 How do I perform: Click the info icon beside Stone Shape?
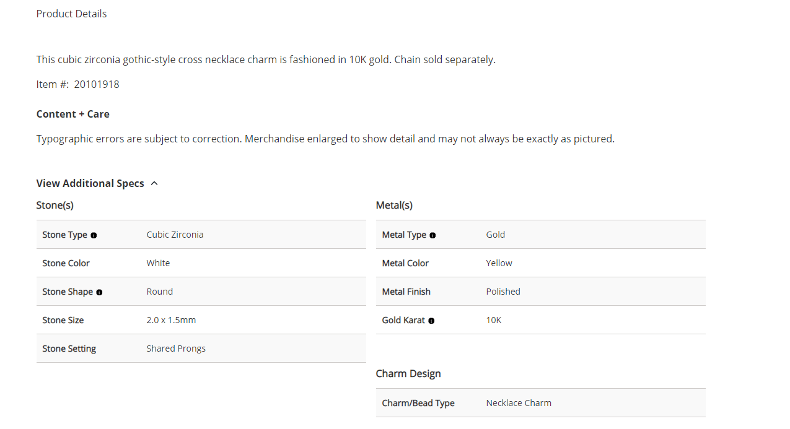(x=99, y=292)
